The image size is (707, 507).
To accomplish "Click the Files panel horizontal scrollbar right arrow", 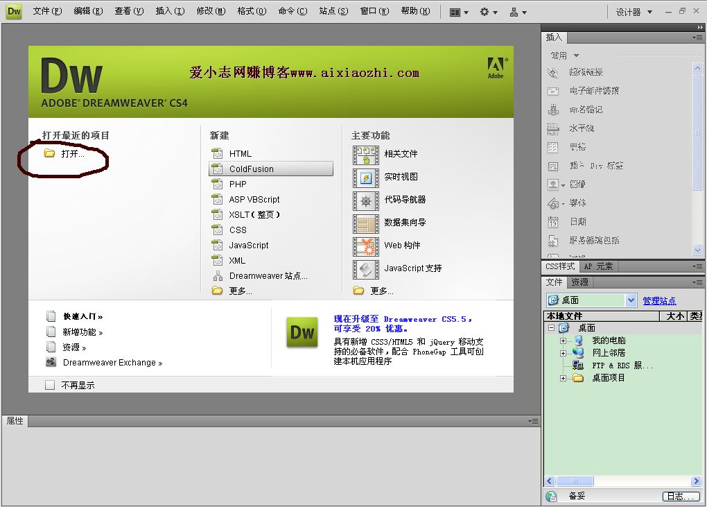I will pyautogui.click(x=696, y=481).
